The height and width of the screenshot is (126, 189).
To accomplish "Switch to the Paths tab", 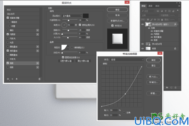I will pos(157,6).
